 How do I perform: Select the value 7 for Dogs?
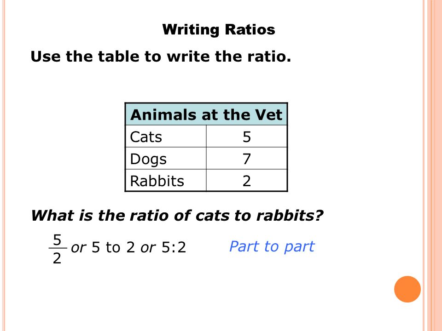[247, 159]
